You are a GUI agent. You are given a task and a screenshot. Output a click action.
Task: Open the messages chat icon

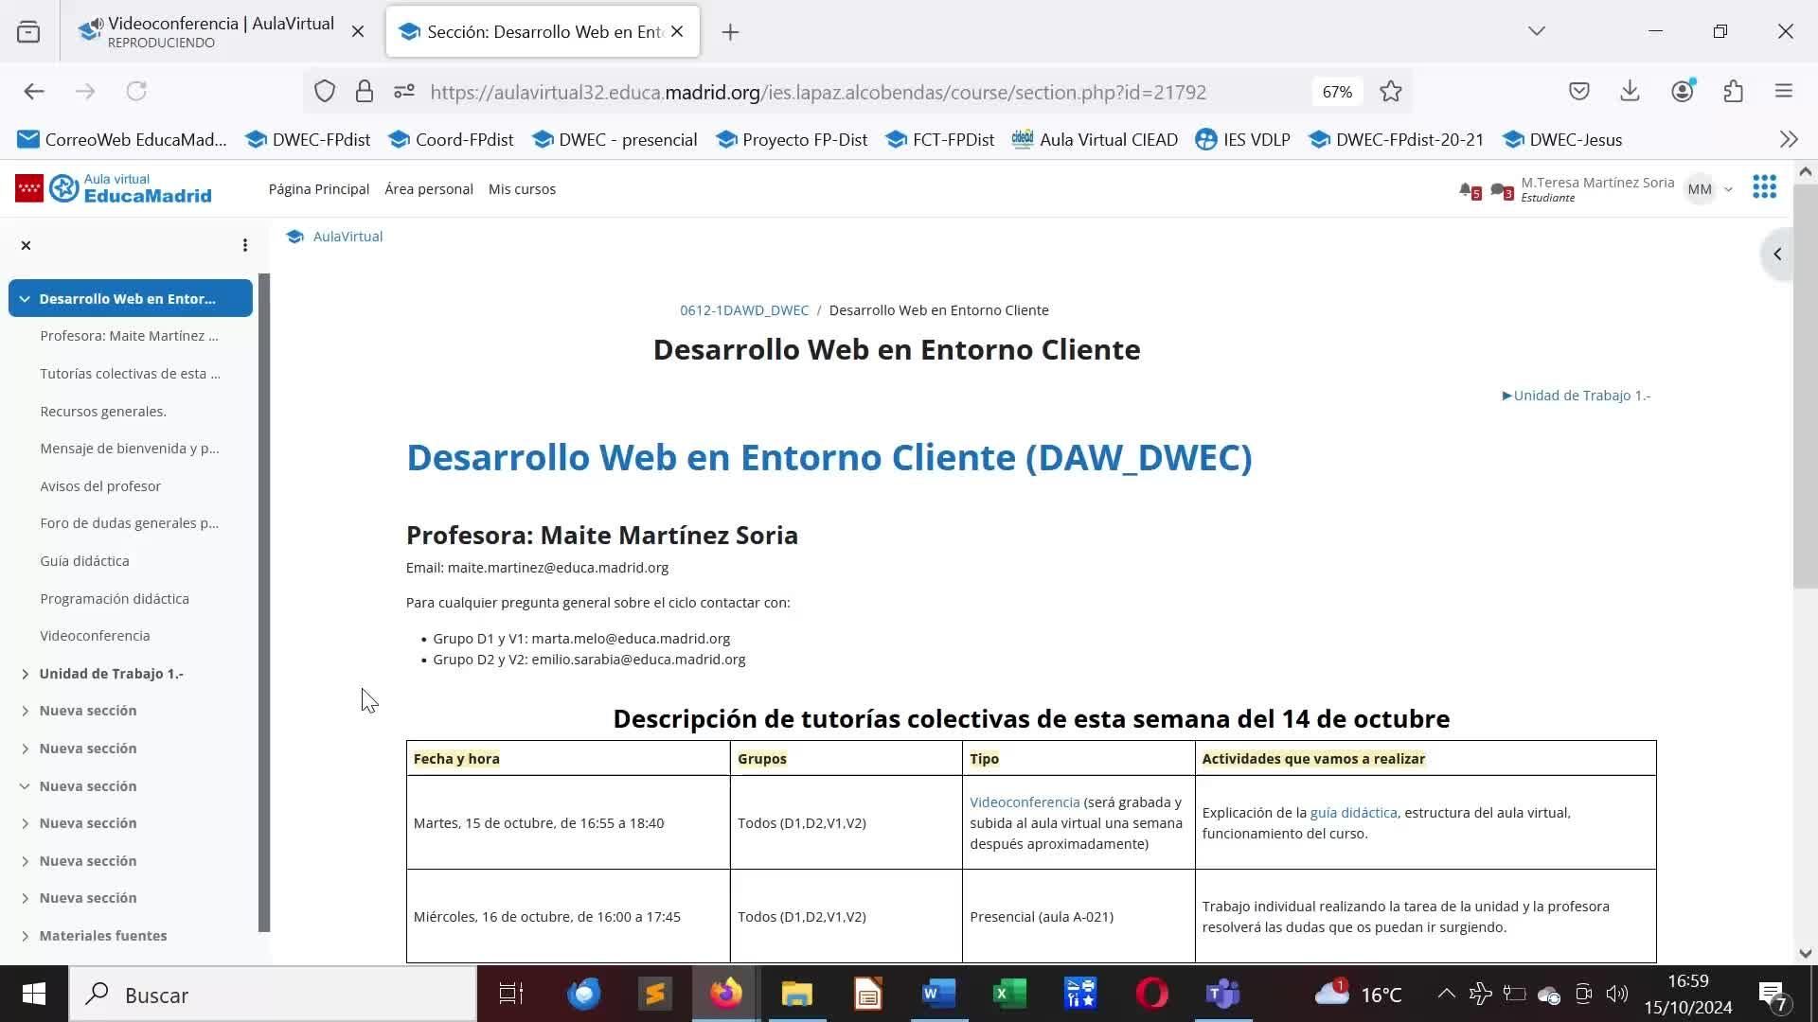tap(1499, 190)
